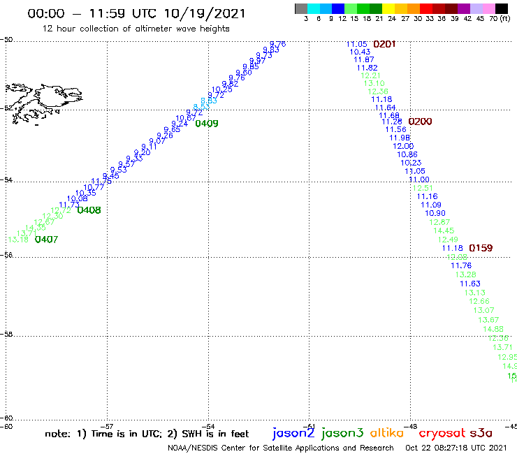Click the pink swatch in the legend bar
Screen dimensions: 517x454
click(x=488, y=8)
